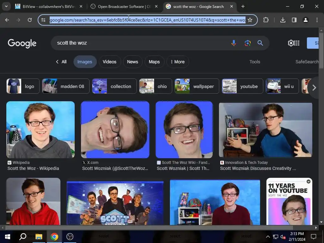This screenshot has width=324, height=243.
Task: Bookmark this page with the star
Action: 250,20
